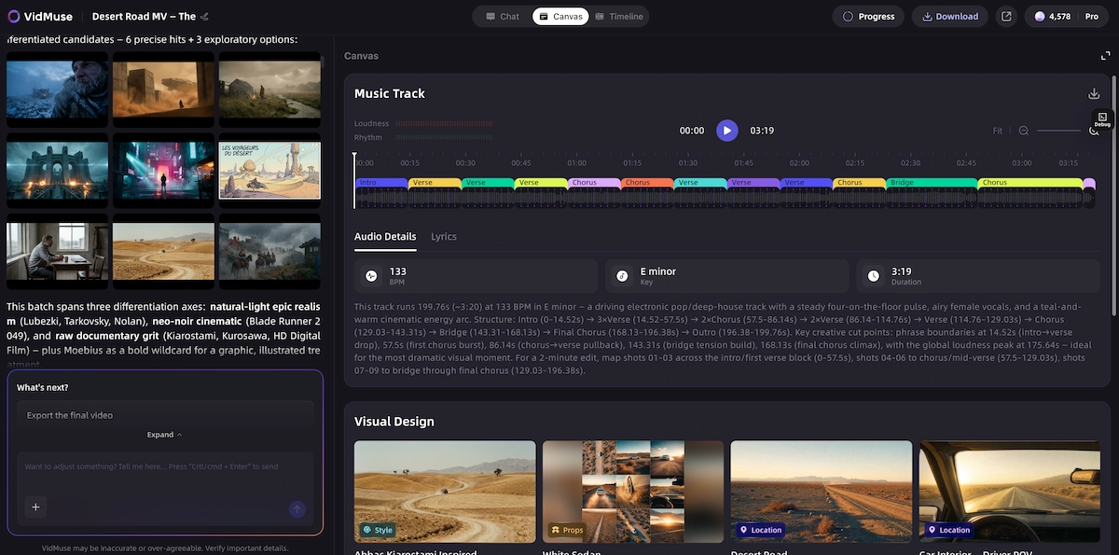Click the 01:00 mark on time ruler
The height and width of the screenshot is (555, 1119).
click(576, 162)
